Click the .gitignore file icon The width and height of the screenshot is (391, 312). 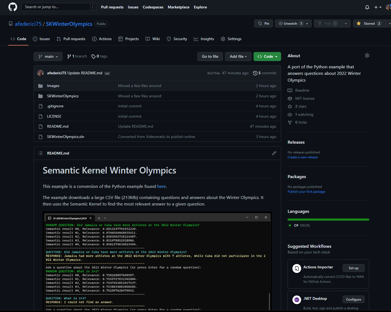(x=40, y=106)
